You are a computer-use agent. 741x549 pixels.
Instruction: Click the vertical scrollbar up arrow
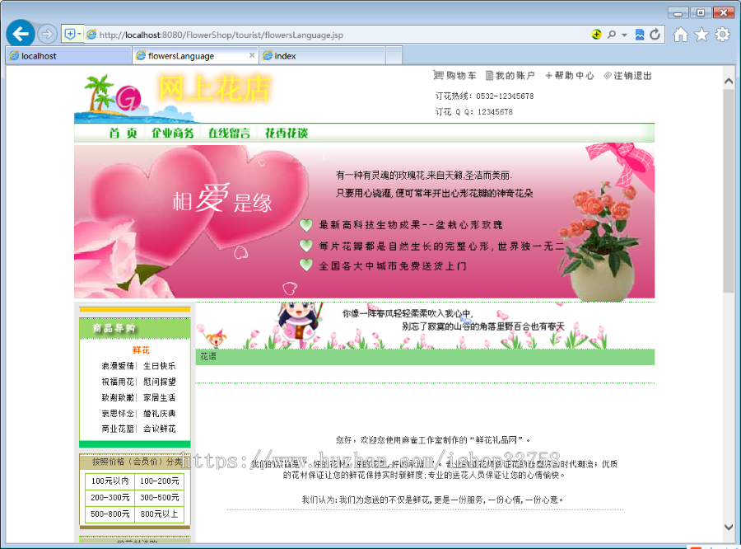(x=728, y=79)
